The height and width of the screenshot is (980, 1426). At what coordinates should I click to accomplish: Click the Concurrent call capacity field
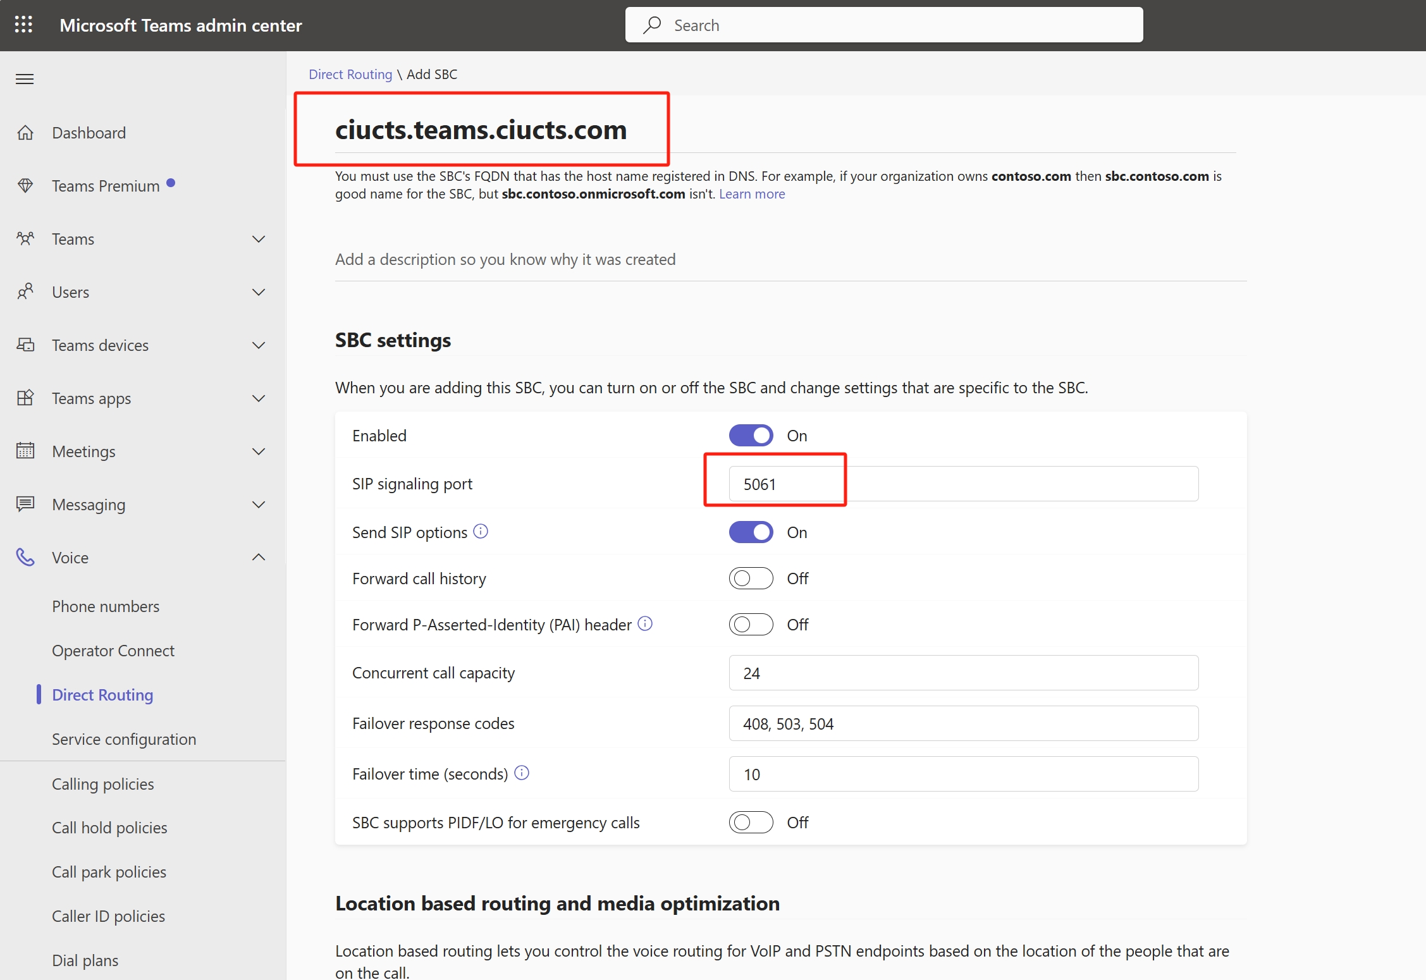(x=964, y=673)
